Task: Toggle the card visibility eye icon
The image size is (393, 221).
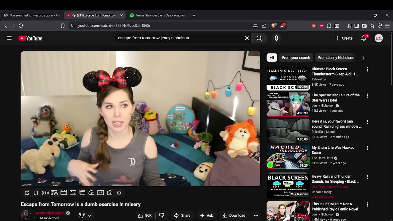Action: 54,193
